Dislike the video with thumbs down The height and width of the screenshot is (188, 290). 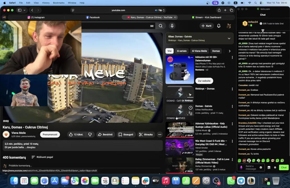(90, 134)
